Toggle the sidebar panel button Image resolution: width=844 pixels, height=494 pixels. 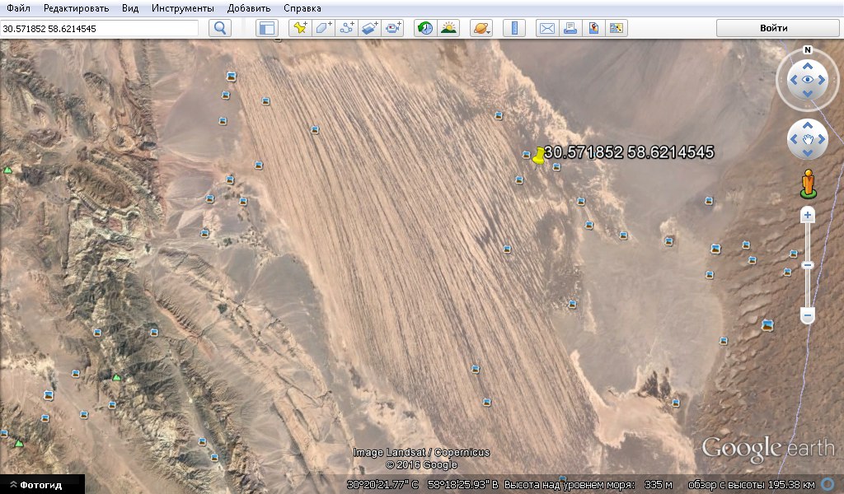267,28
